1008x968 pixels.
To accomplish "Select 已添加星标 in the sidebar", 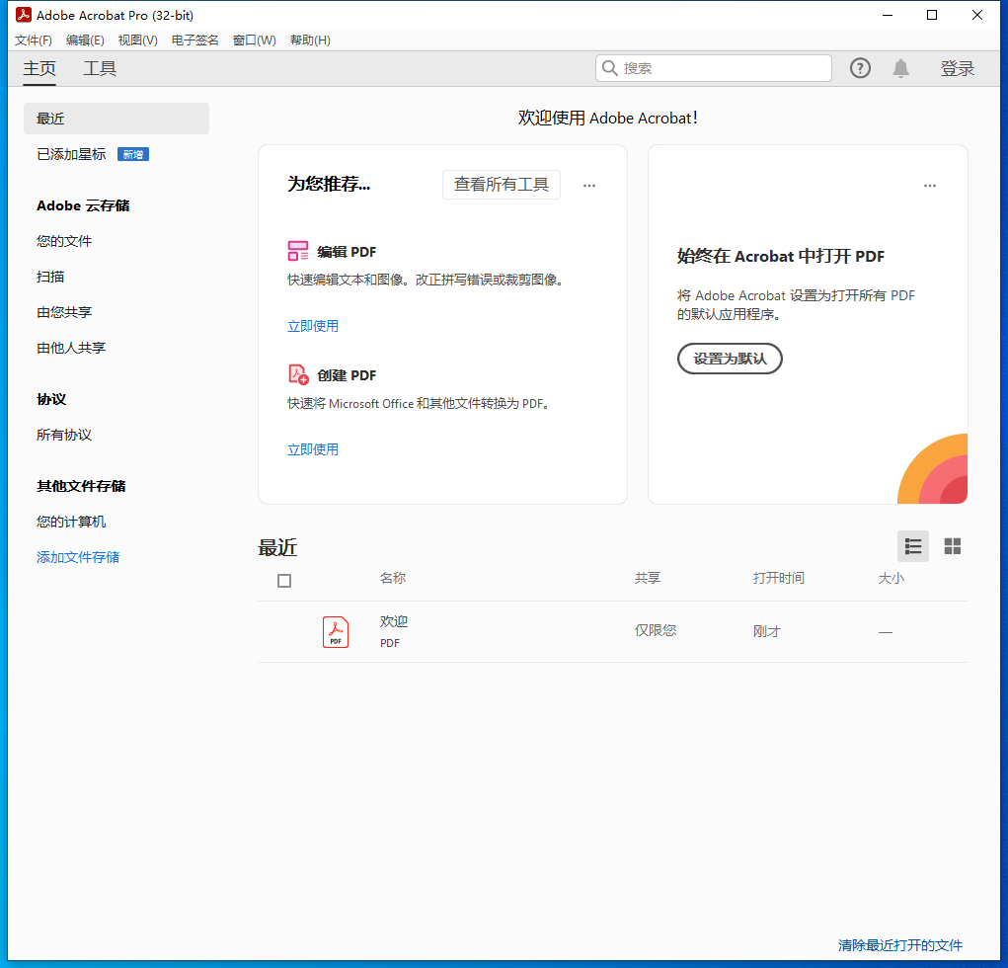I will pos(71,154).
